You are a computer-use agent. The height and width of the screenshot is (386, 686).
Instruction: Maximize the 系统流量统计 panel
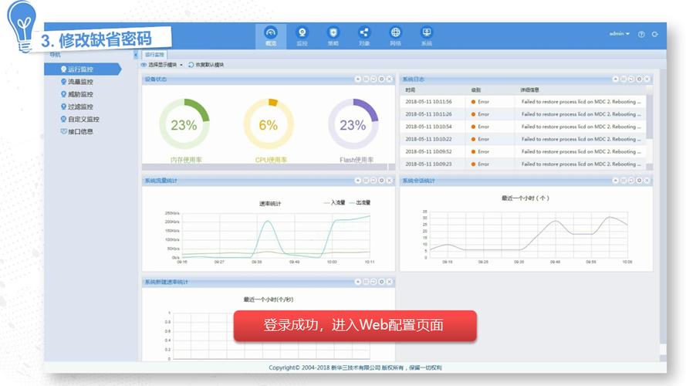(x=366, y=181)
